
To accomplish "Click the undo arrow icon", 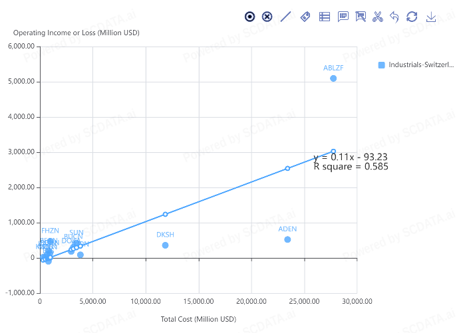I will click(394, 17).
